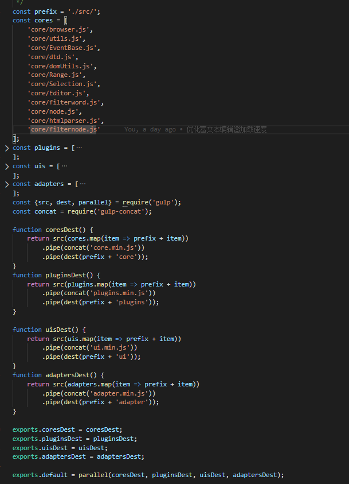Click the 'core/EventBase.js' string
The image size is (349, 484).
point(62,48)
